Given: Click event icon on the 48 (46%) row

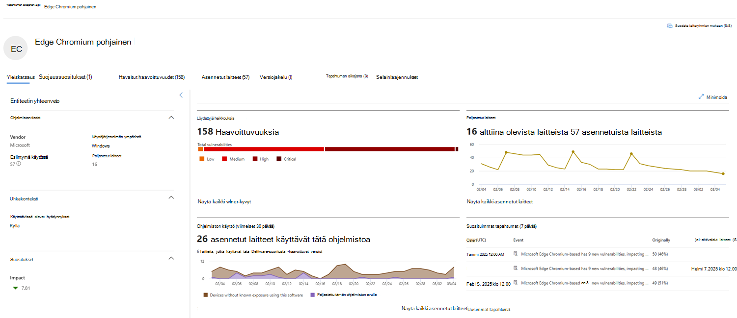Looking at the screenshot, I should click(x=516, y=269).
